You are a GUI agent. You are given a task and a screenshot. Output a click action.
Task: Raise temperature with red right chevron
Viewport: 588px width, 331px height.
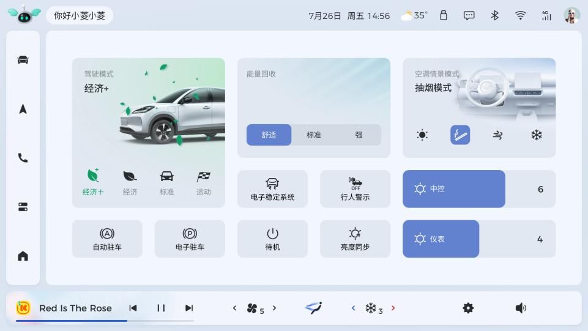[x=393, y=308]
